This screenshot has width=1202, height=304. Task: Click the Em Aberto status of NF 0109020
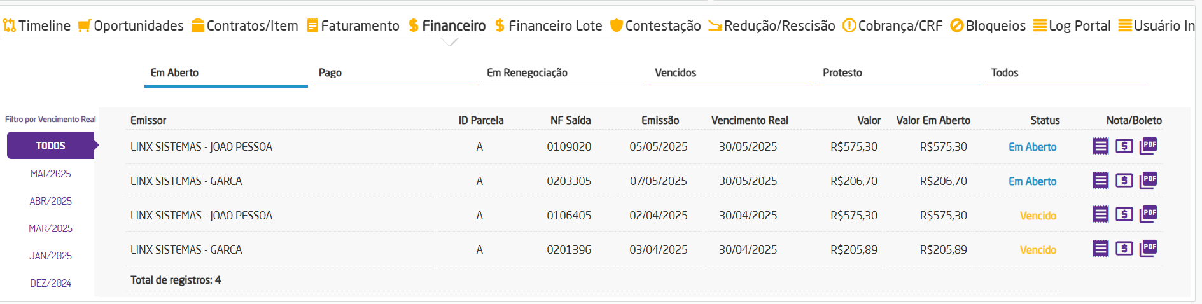click(x=1032, y=147)
